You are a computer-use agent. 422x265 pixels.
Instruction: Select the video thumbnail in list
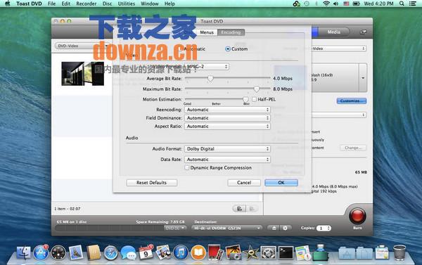82,74
